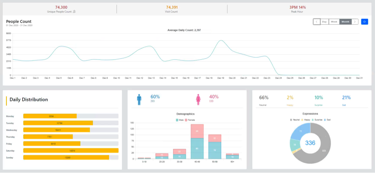
Task: Click the blue cloud download button
Action: (x=365, y=22)
